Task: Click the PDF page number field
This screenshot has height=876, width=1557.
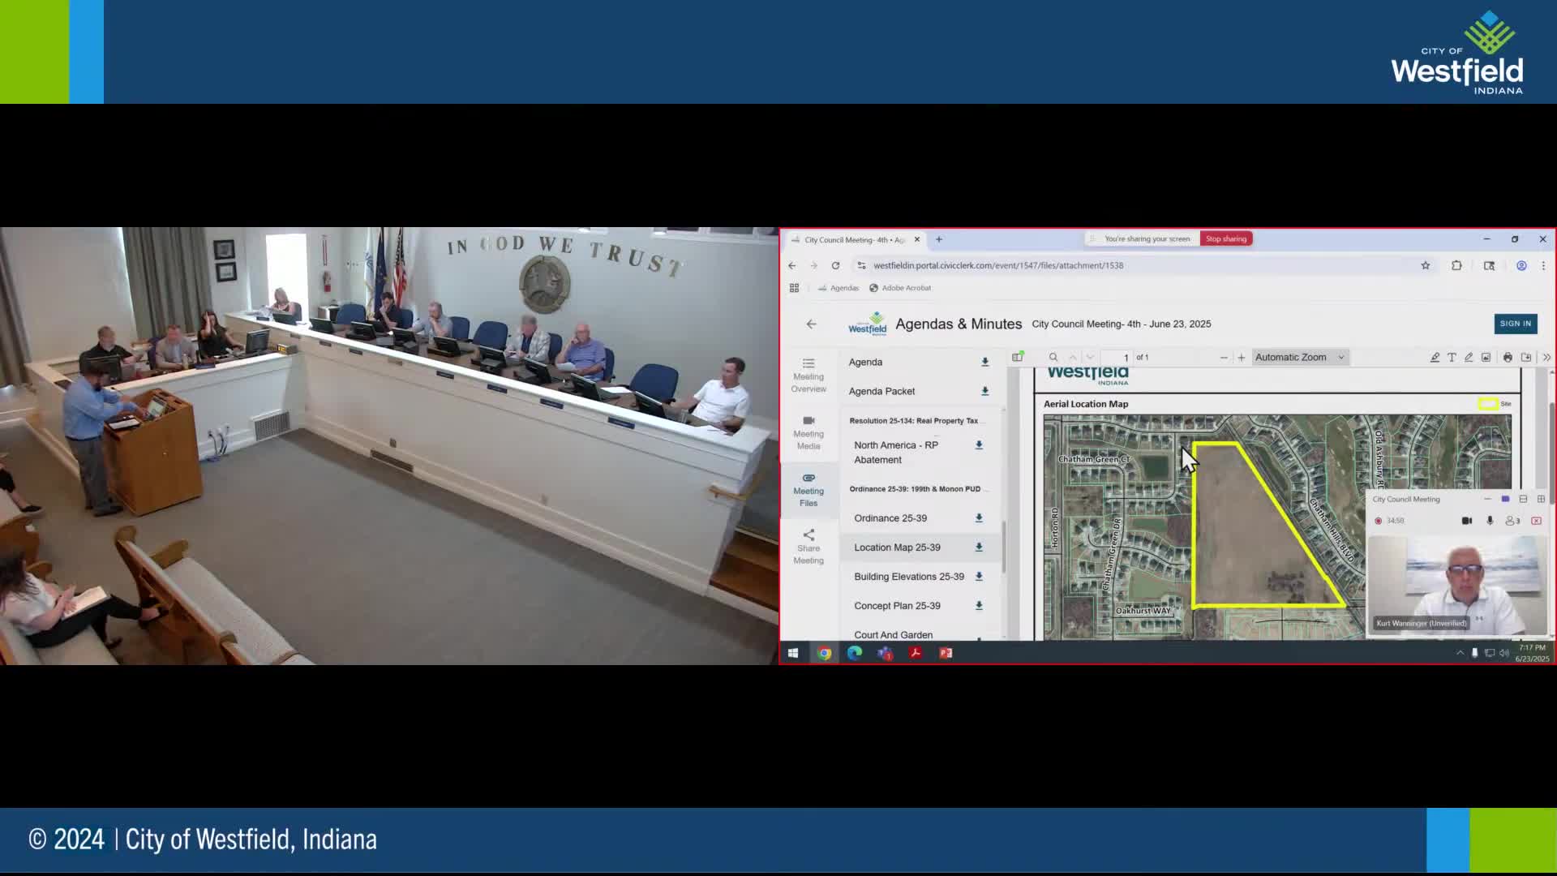Action: coord(1118,358)
